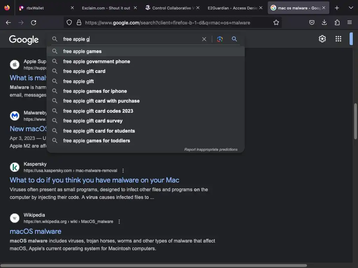Close the E2Guardian tab
Viewport: 358px width, 268px height.
point(261,8)
